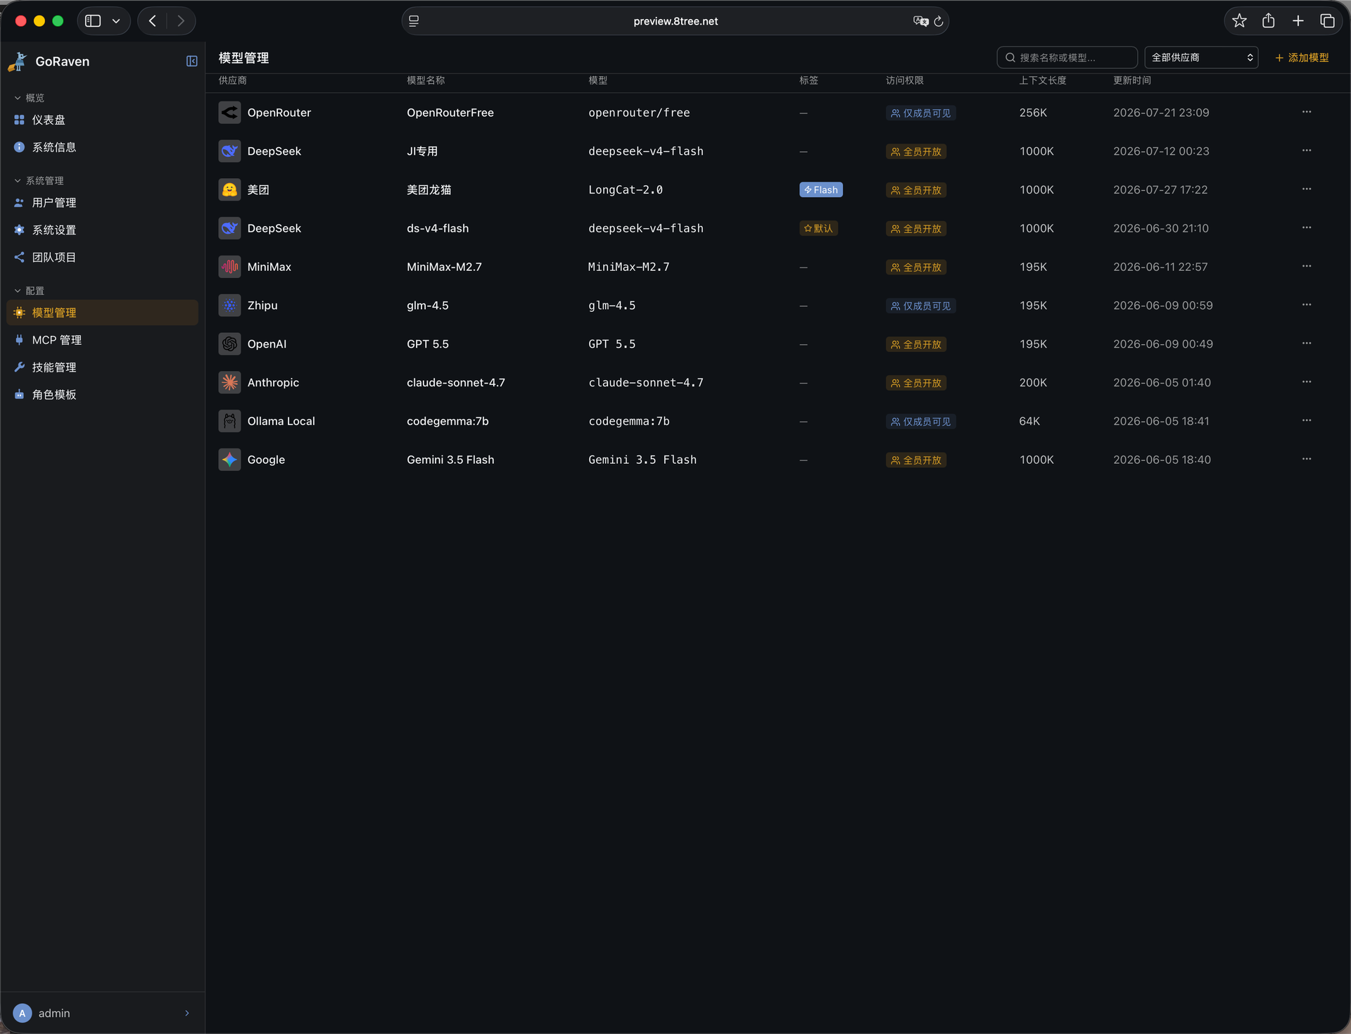Open more actions for 美团龙猫 row

pos(1307,189)
